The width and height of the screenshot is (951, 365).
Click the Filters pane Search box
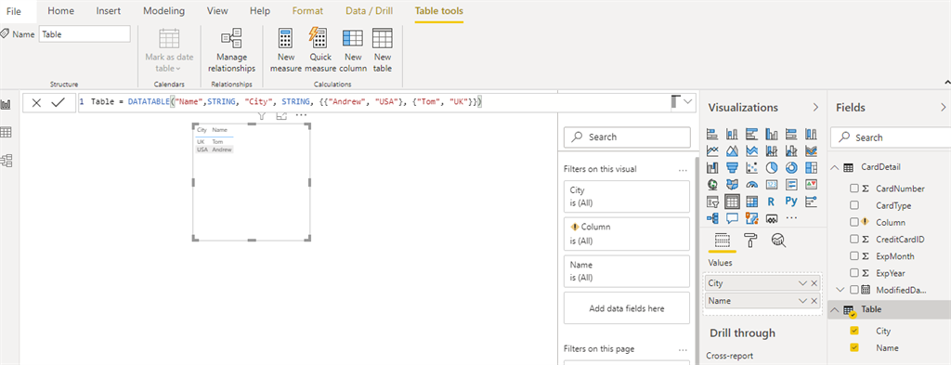627,137
